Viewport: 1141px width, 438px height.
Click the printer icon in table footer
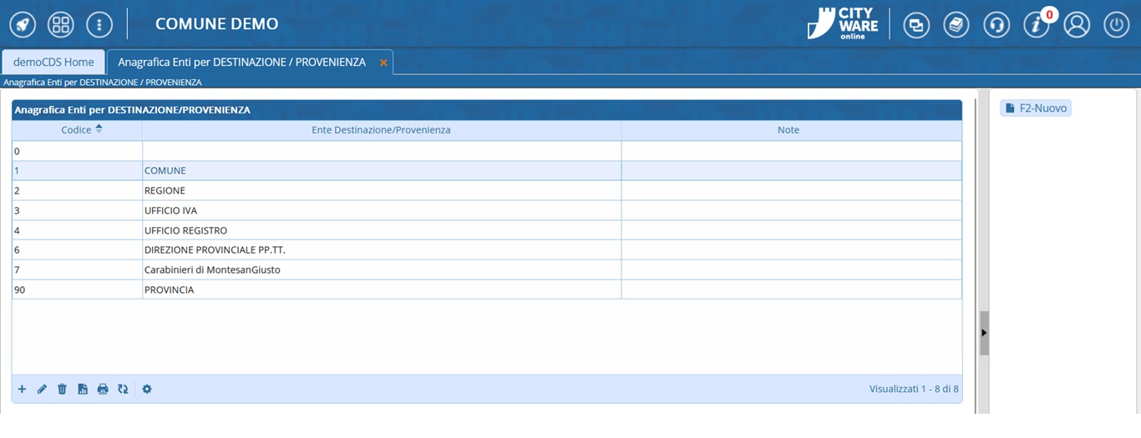click(103, 389)
